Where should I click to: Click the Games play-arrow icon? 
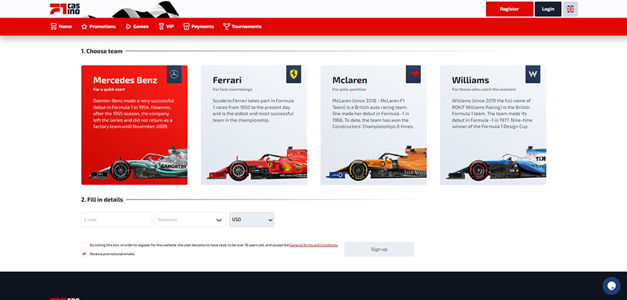point(129,26)
